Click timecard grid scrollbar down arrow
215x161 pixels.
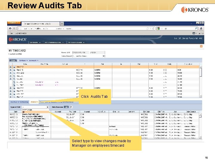point(201,96)
